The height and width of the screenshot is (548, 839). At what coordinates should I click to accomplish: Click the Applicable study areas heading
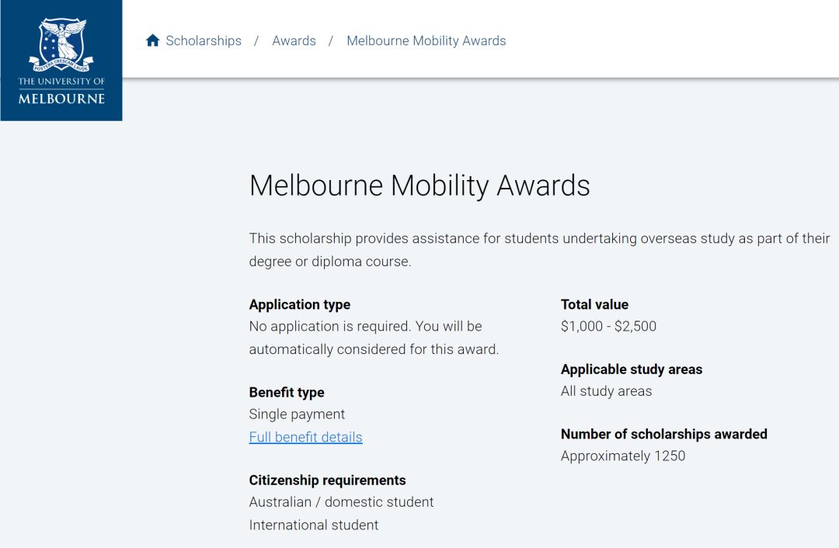coord(631,369)
